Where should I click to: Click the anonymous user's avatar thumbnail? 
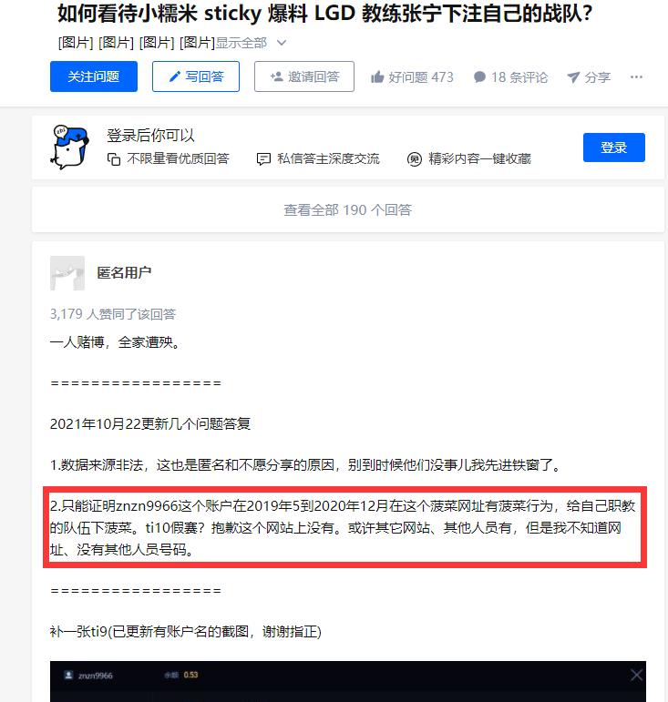tap(67, 273)
